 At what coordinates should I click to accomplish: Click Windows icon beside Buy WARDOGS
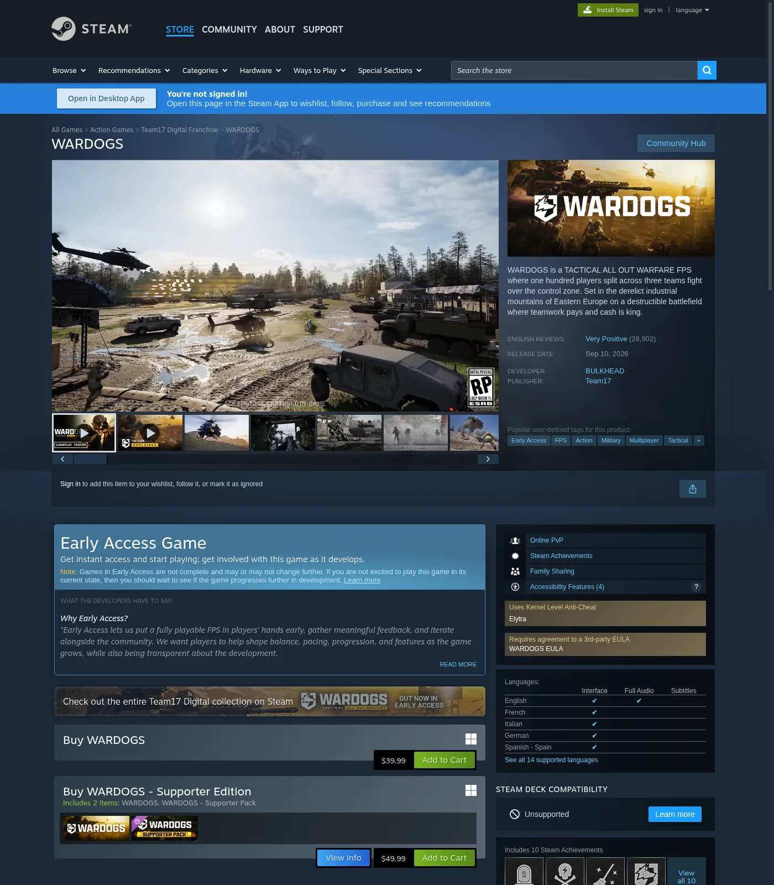tap(470, 739)
